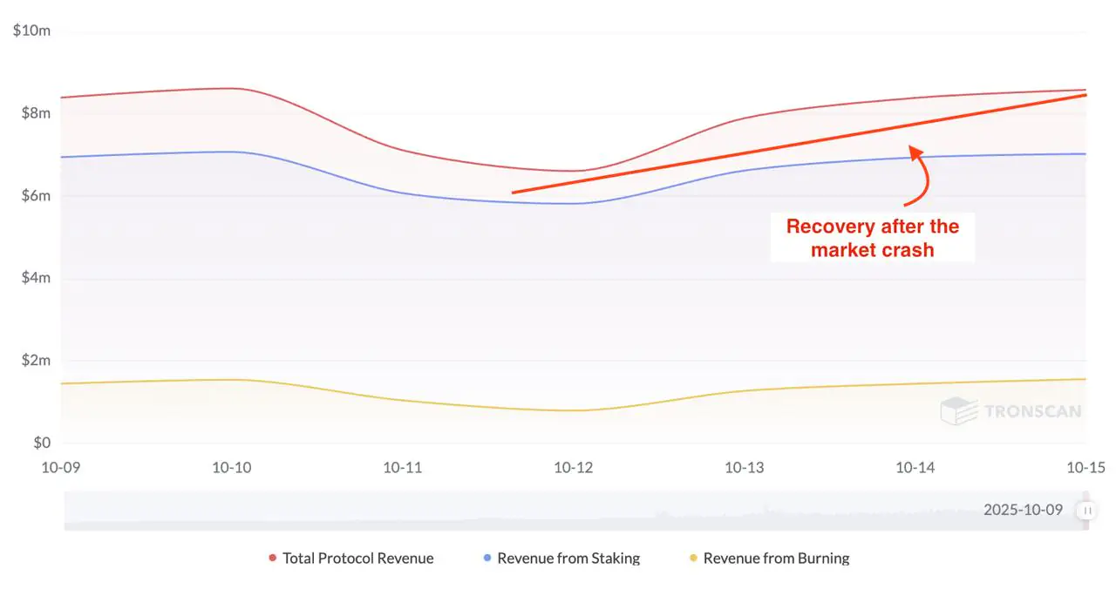Select the 10-10 date on the x-axis
Viewport: 1116px width, 589px height.
click(x=231, y=468)
